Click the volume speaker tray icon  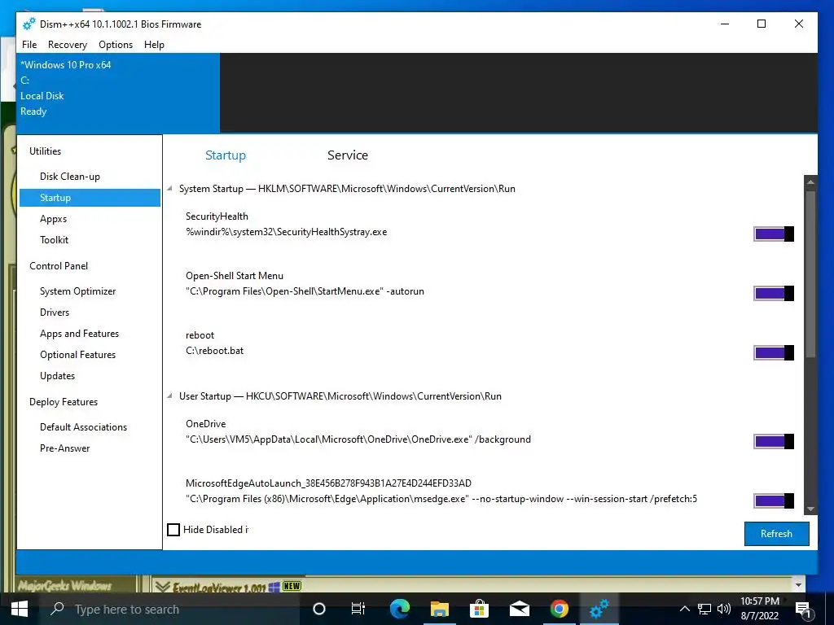pos(724,609)
